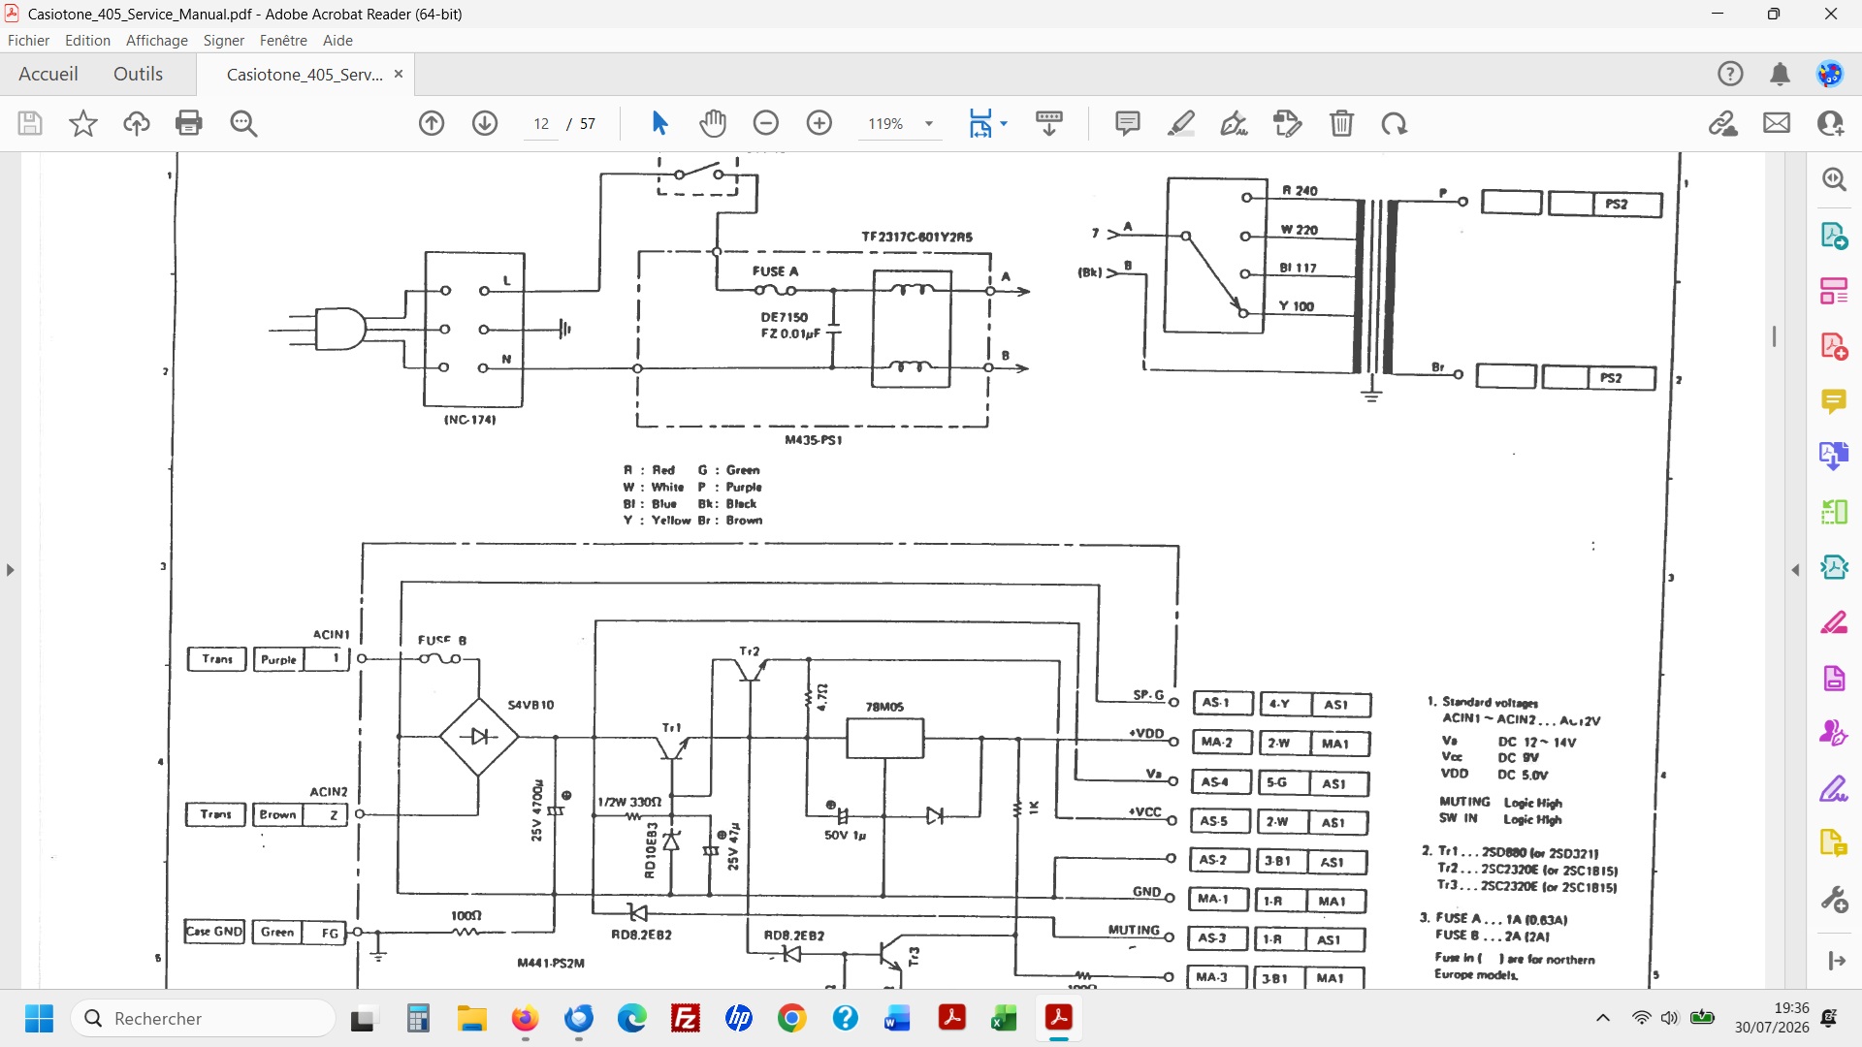Switch to the Outils tab
The height and width of the screenshot is (1047, 1862).
coord(139,74)
